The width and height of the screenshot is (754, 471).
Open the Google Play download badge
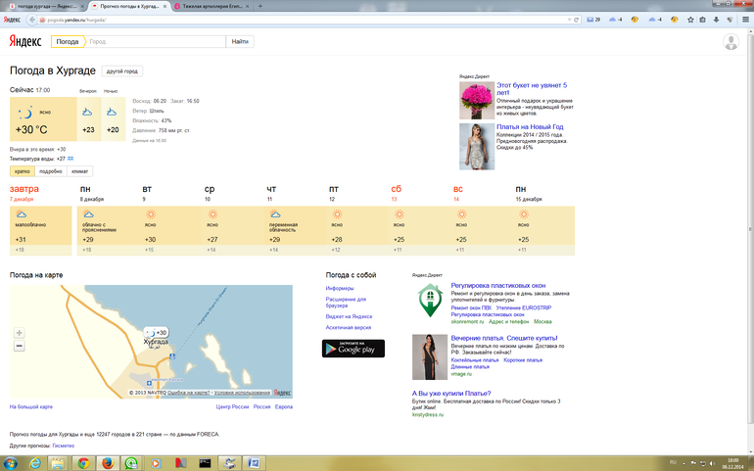pyautogui.click(x=353, y=349)
